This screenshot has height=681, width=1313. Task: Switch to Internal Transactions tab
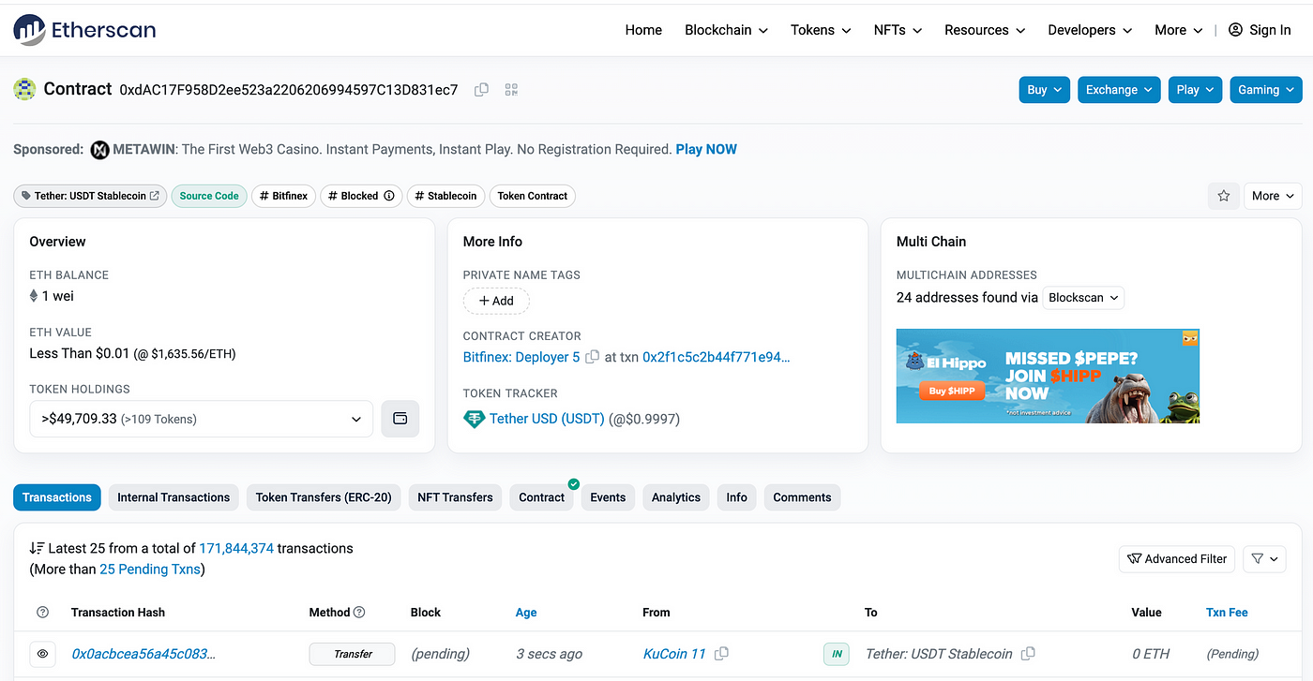tap(174, 497)
